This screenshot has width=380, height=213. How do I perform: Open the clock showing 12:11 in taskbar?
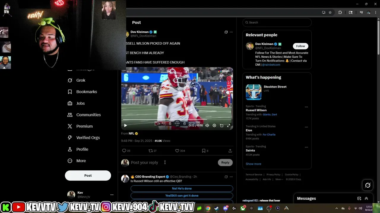[369, 208]
